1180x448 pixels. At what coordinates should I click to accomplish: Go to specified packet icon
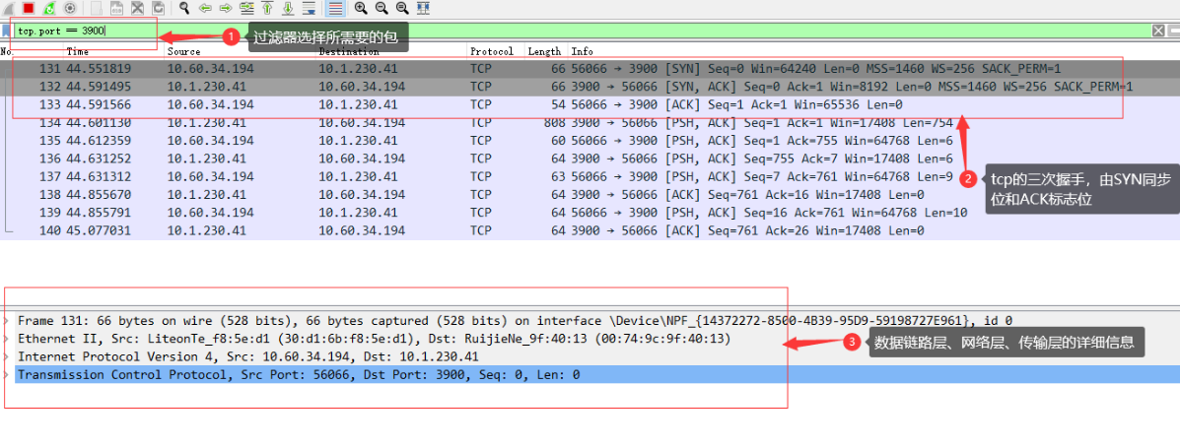246,8
